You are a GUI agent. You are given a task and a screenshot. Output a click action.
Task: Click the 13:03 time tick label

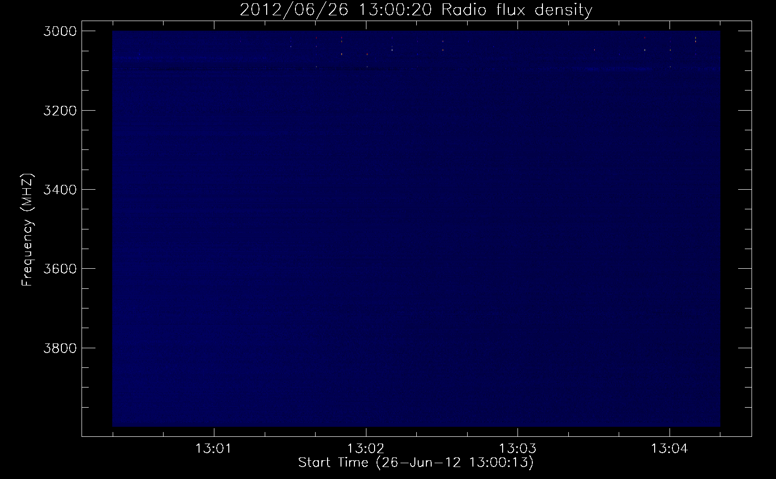pyautogui.click(x=517, y=449)
